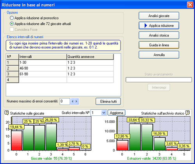Select Applica riduzione alle 72 giocate attuali
The height and width of the screenshot is (164, 195).
point(12,24)
